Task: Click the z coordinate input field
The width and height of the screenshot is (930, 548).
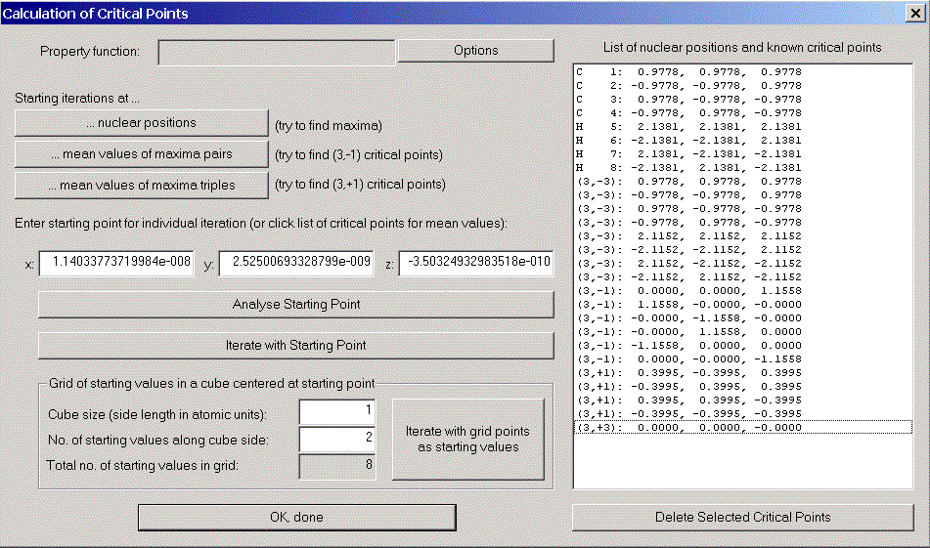Action: pyautogui.click(x=475, y=264)
